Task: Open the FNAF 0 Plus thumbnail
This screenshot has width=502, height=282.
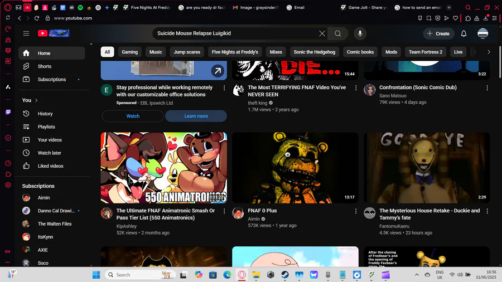Action: [295, 168]
